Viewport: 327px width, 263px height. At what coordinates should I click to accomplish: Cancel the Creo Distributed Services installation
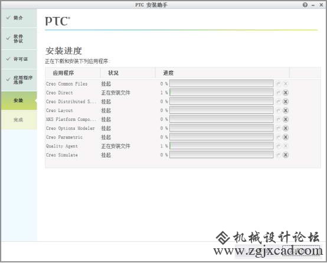point(286,101)
